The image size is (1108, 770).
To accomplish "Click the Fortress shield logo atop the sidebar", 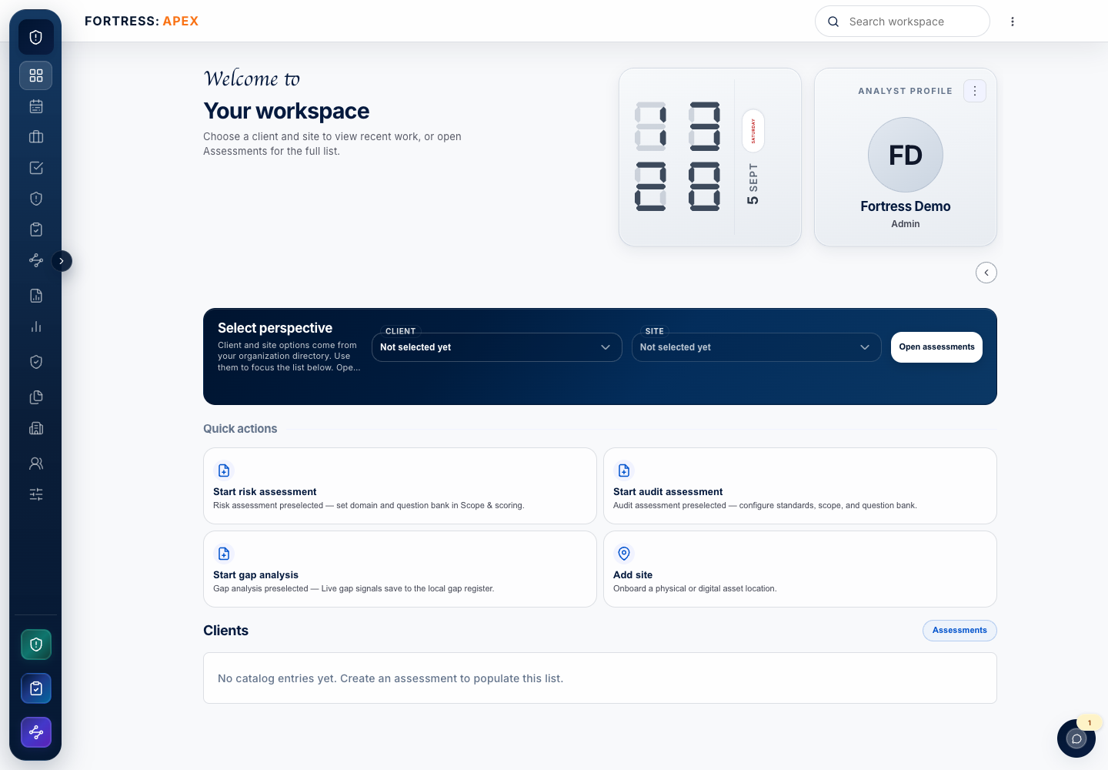I will coord(36,37).
